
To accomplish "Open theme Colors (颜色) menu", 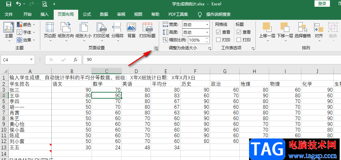I will 26,24.
